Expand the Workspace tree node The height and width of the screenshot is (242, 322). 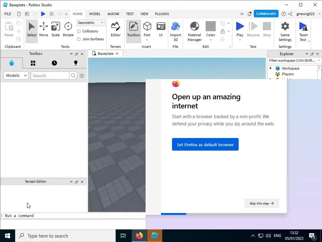[270, 68]
